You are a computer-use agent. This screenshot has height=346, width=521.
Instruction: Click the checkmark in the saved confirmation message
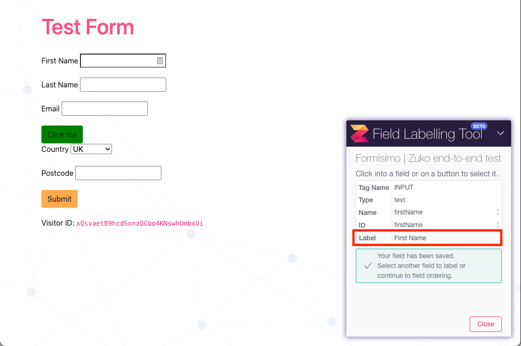(368, 266)
